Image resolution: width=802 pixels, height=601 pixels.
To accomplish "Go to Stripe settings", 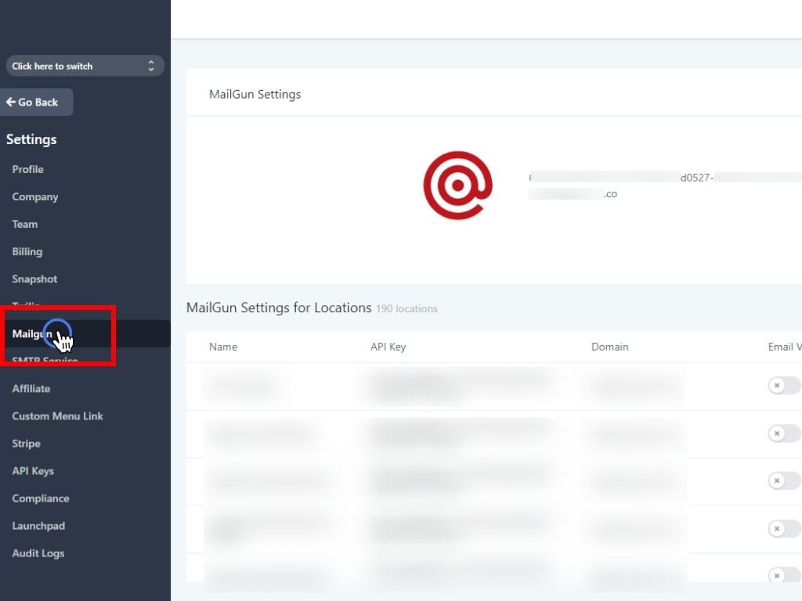I will click(x=27, y=444).
